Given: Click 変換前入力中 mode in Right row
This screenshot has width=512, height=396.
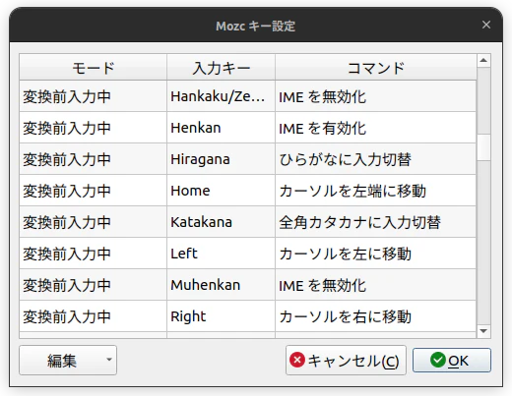Looking at the screenshot, I should tap(94, 316).
